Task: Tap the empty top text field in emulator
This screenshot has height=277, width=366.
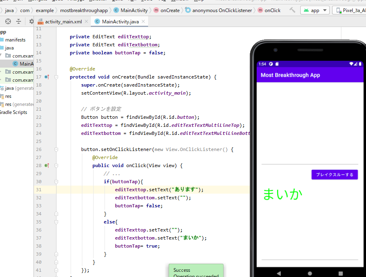Action: click(x=310, y=125)
